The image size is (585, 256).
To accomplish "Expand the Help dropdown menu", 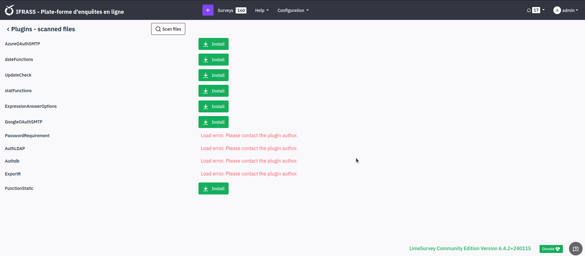I will point(262,10).
